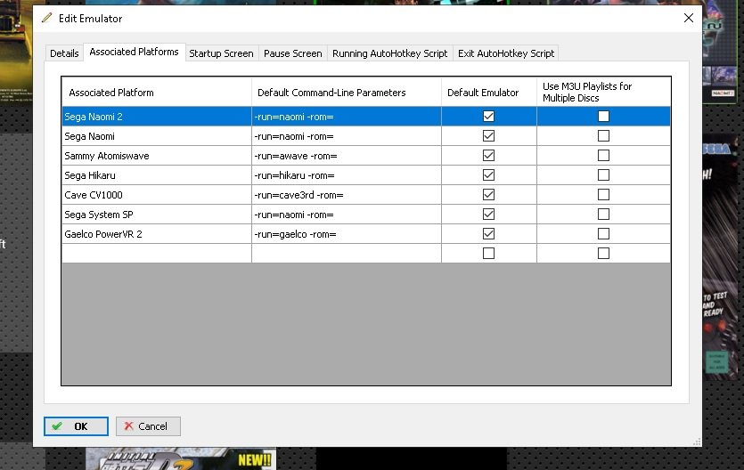Screen dimensions: 744x470
Task: Select the Gaelco PowerVR 2 platform cell
Action: pyautogui.click(x=157, y=234)
